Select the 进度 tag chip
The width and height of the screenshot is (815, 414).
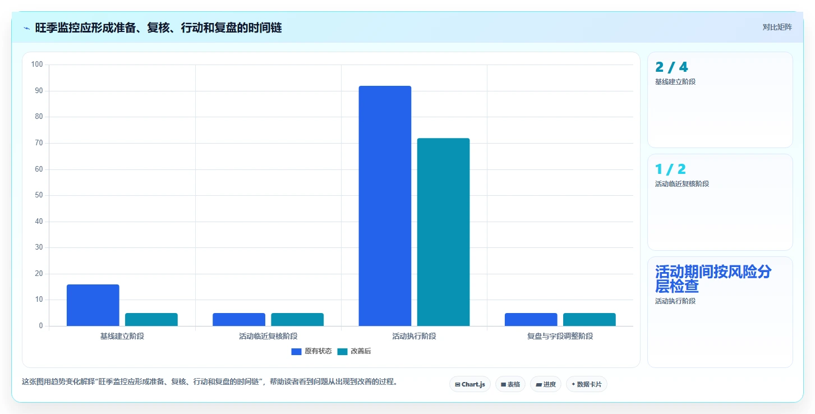545,384
